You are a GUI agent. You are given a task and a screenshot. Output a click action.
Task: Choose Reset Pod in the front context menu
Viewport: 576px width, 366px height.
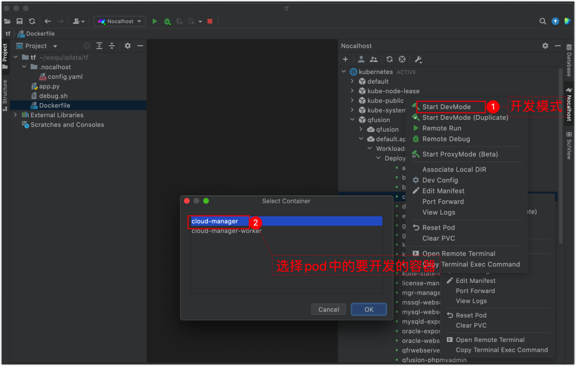point(438,227)
